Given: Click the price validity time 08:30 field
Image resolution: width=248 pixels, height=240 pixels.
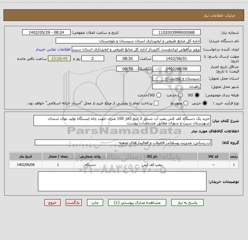Looking at the screenshot, I should pos(127,69).
